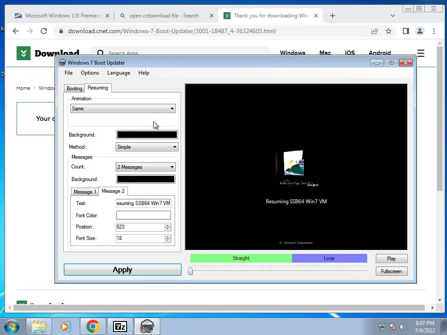Open the Help menu in Boot Updater
The width and height of the screenshot is (447, 335).
point(144,73)
